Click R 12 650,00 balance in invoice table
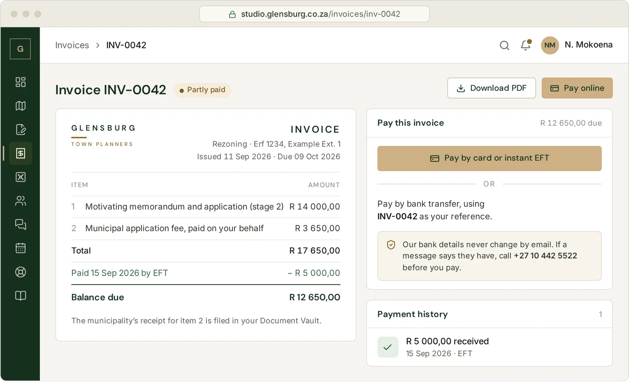 314,298
